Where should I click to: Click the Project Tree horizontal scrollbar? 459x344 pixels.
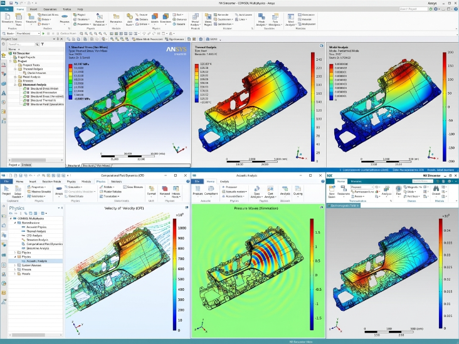[36, 160]
